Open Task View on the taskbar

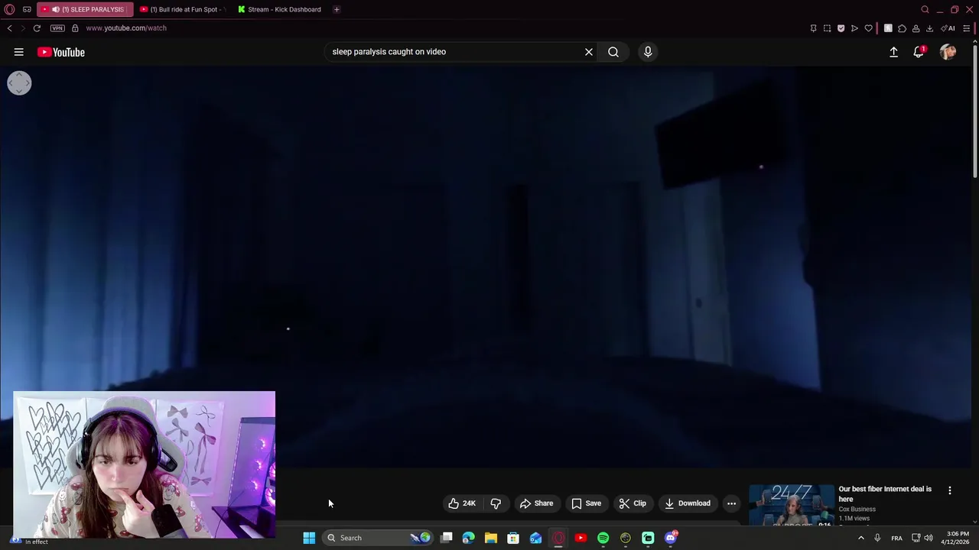coord(446,538)
